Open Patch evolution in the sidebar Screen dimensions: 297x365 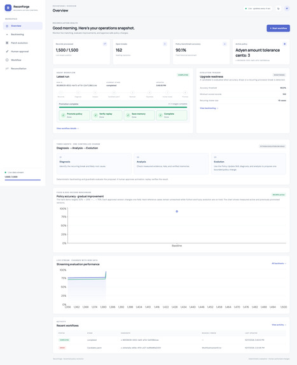click(23, 43)
